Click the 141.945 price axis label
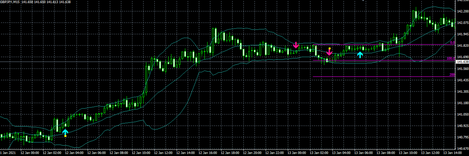 463,34
